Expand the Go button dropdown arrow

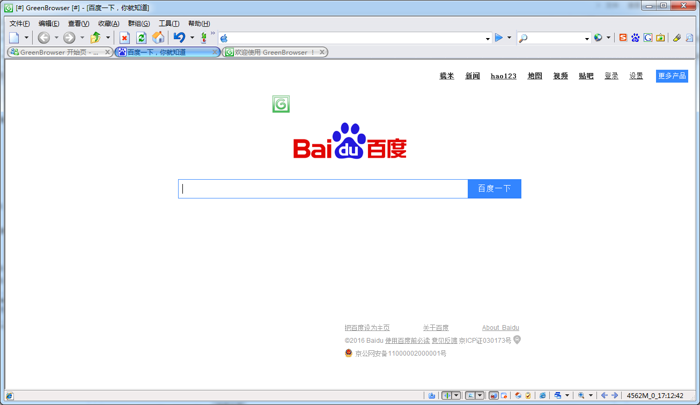click(509, 38)
